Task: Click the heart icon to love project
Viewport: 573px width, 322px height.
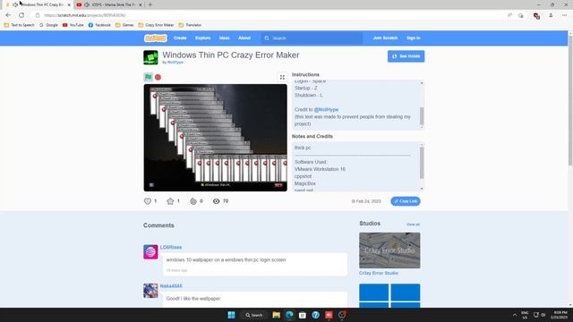Action: pos(148,201)
